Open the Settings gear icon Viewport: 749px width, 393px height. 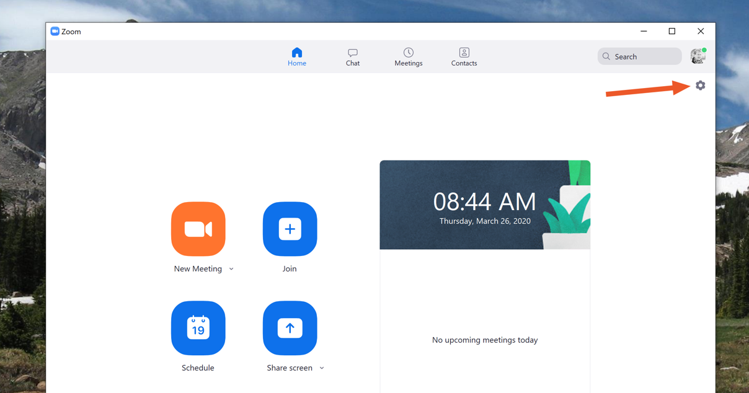pos(700,86)
